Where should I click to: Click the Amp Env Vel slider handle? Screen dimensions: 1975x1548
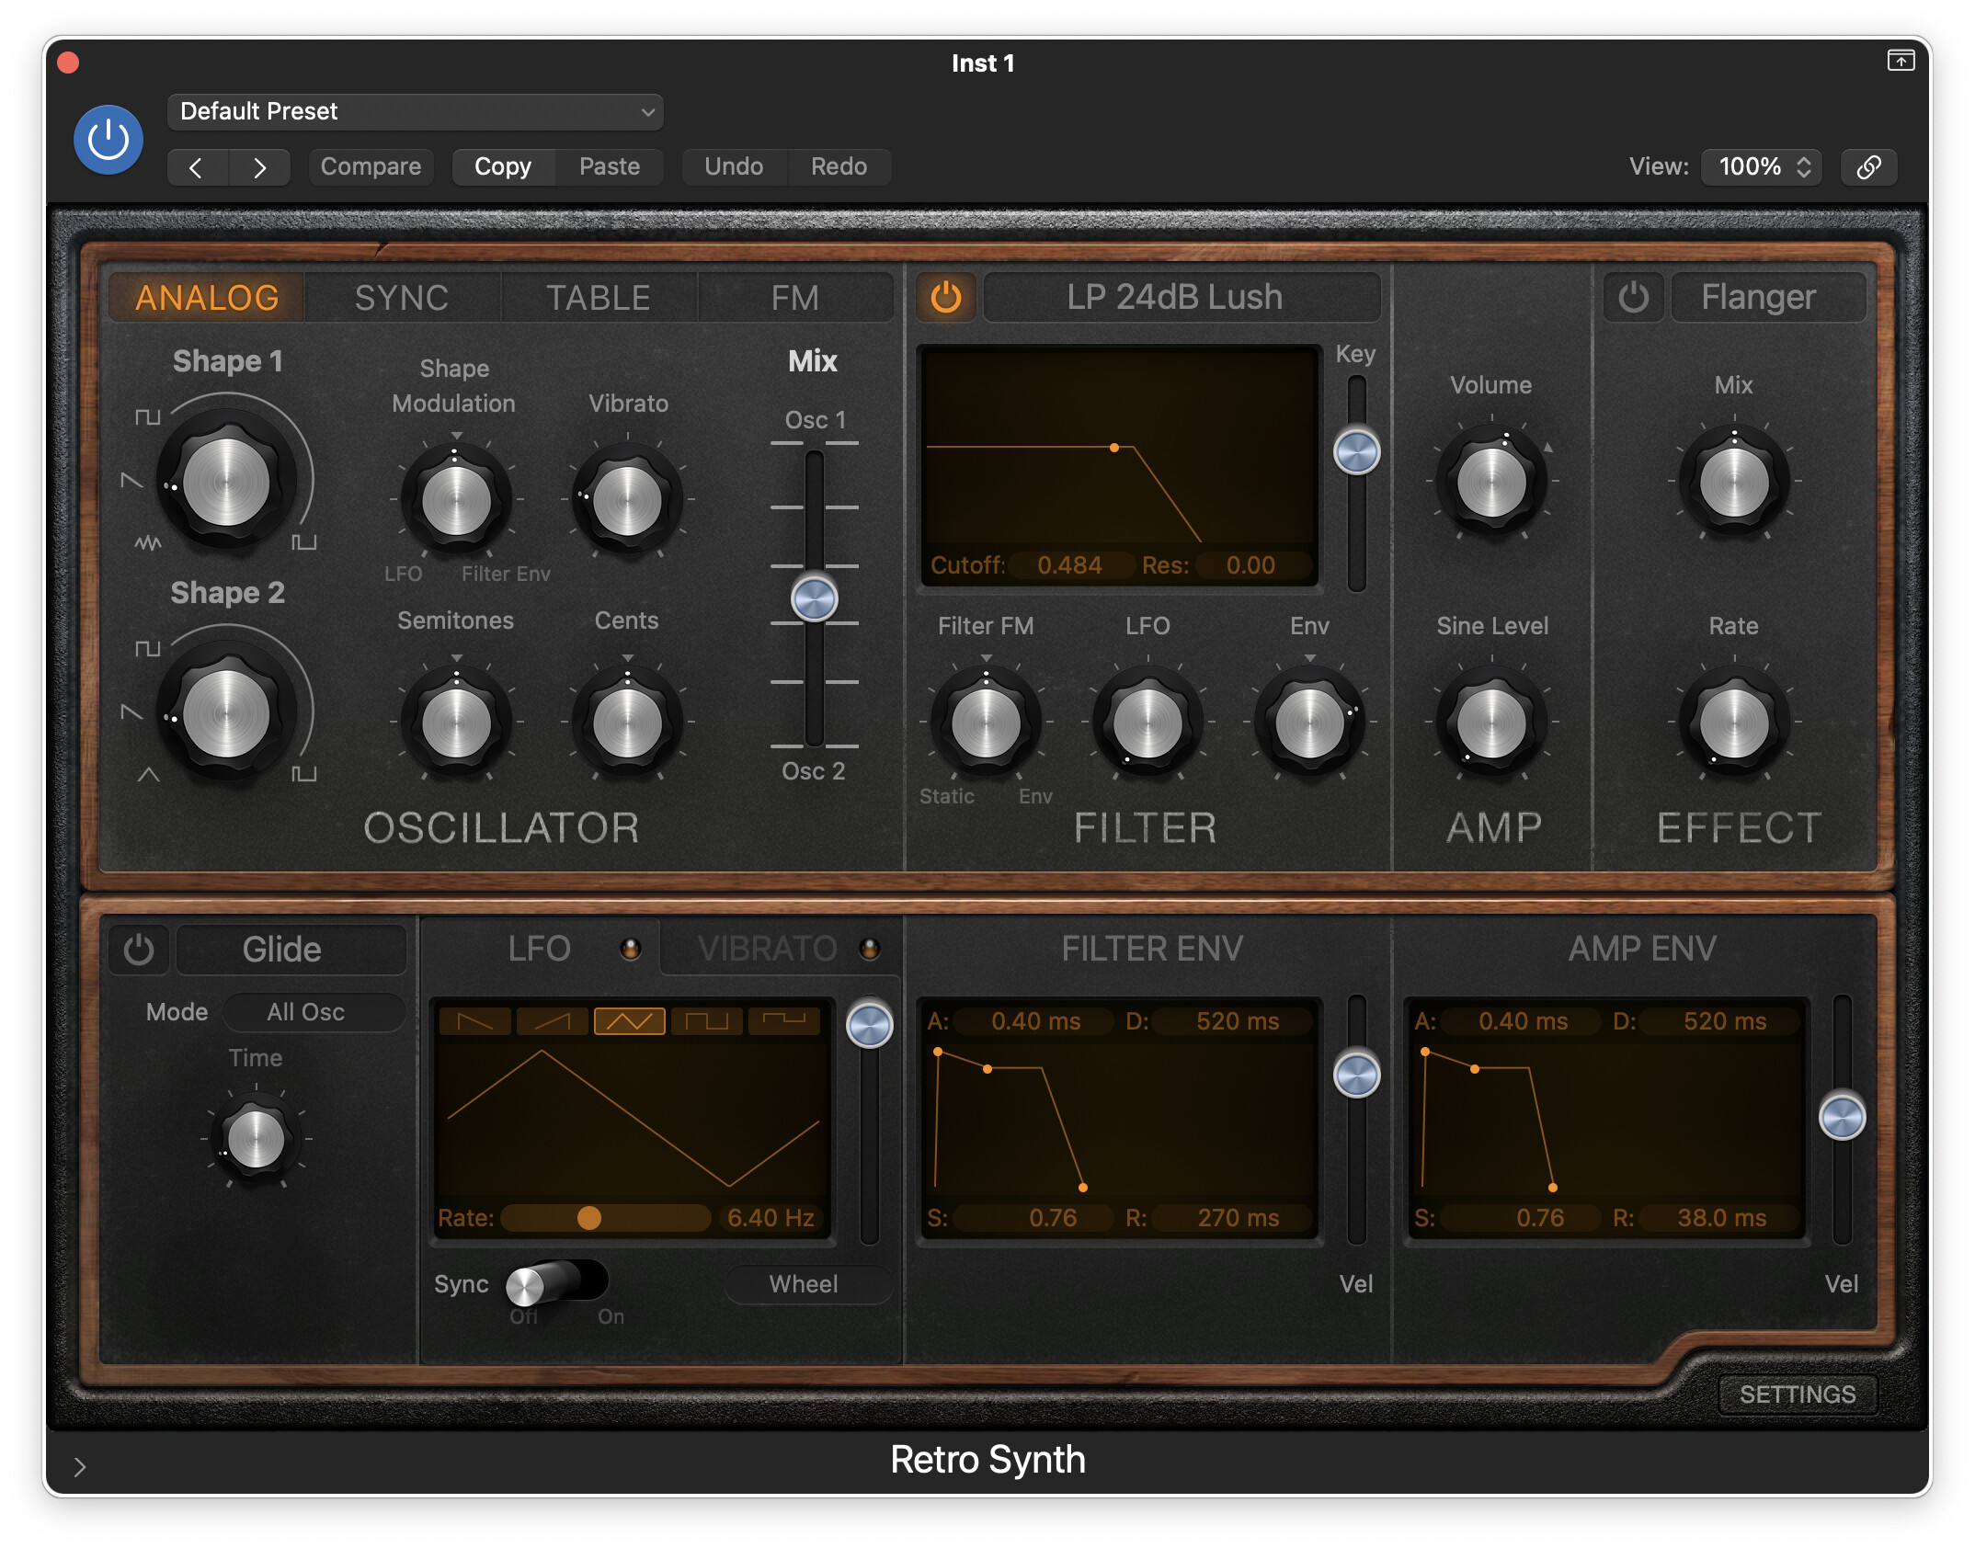pos(1842,1117)
